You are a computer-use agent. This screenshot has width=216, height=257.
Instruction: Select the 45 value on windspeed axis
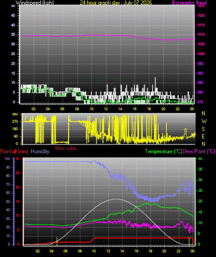click(13, 15)
